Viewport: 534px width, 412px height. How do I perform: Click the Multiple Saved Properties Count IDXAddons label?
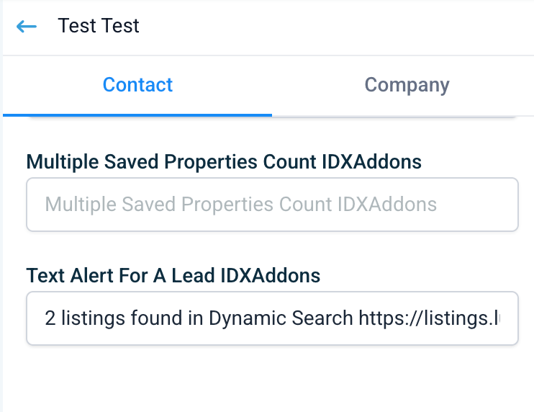click(224, 162)
